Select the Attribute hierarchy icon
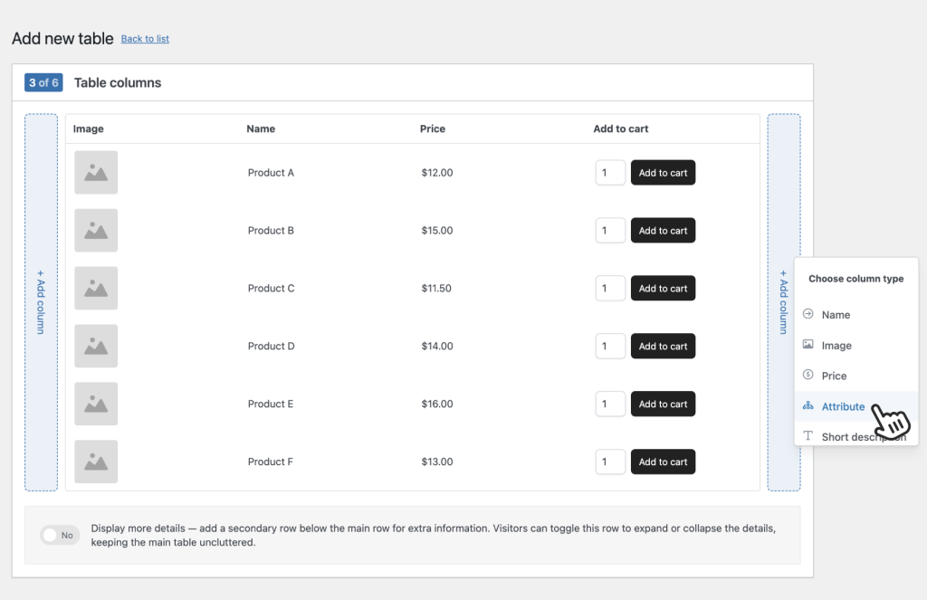Viewport: 927px width, 600px height. click(x=809, y=406)
